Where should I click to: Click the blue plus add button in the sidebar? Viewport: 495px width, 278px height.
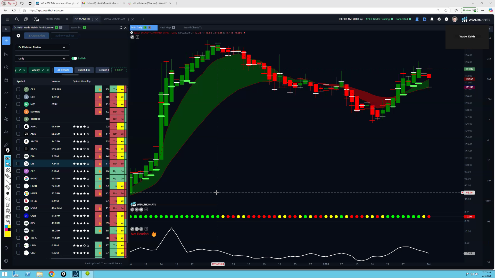(6, 41)
